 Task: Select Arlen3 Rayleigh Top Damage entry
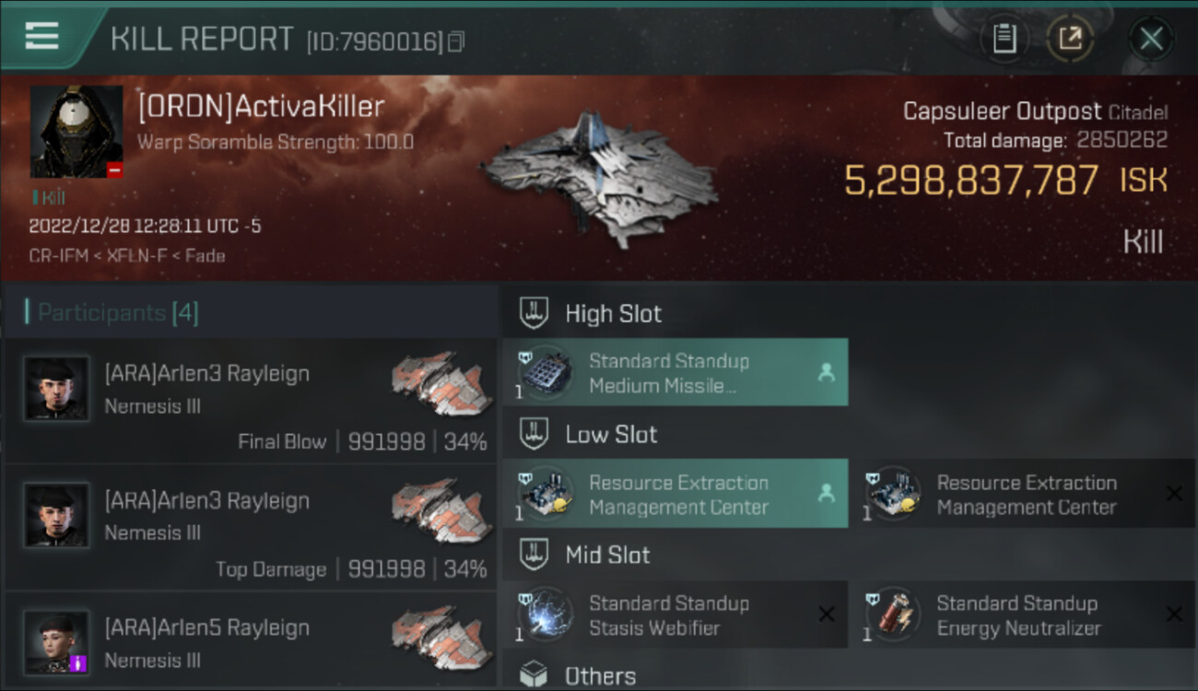[x=251, y=527]
